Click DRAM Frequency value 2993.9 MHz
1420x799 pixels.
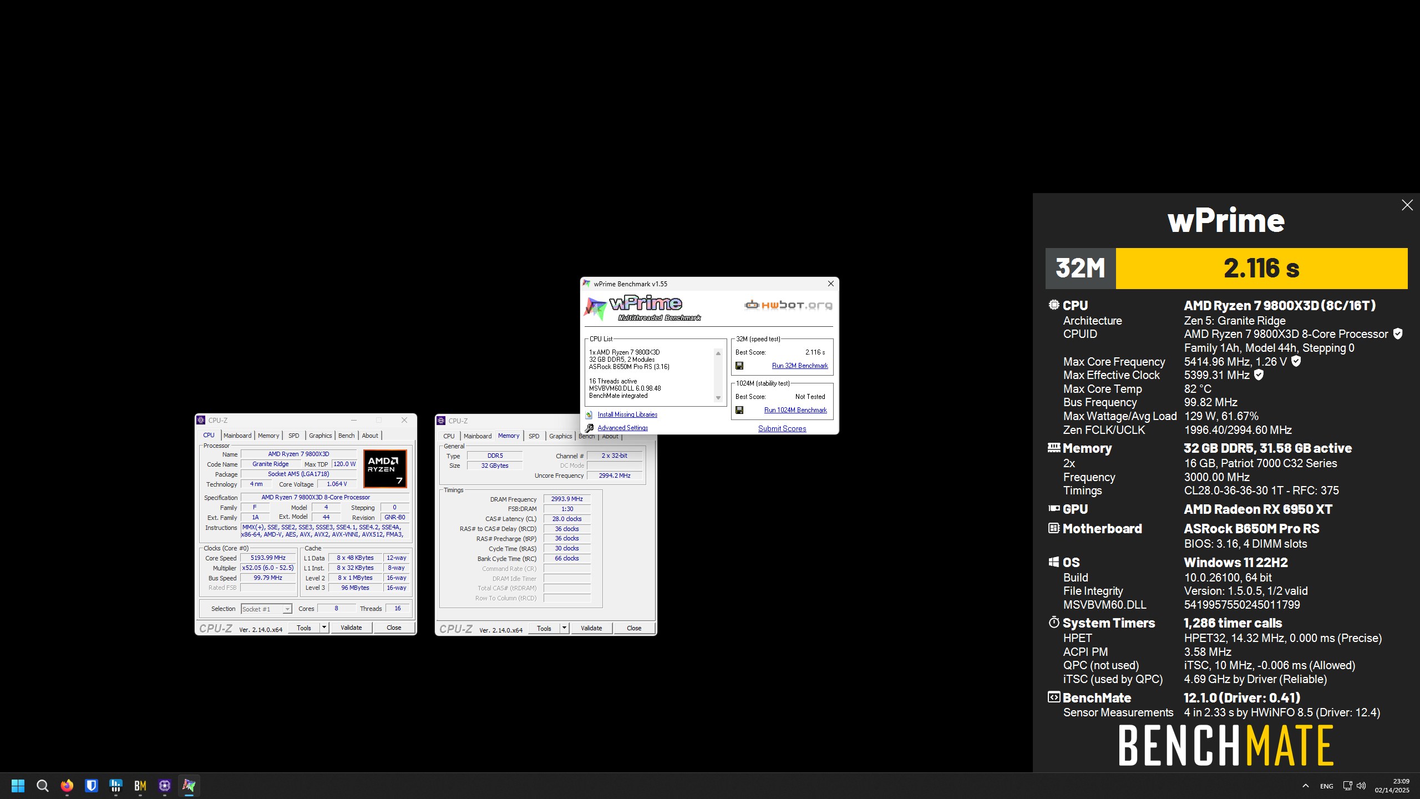[x=567, y=499]
